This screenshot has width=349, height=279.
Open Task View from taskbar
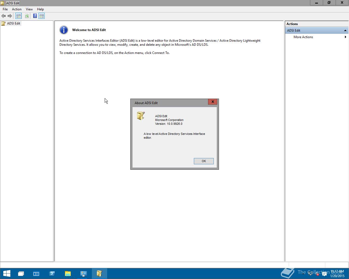tap(21, 274)
